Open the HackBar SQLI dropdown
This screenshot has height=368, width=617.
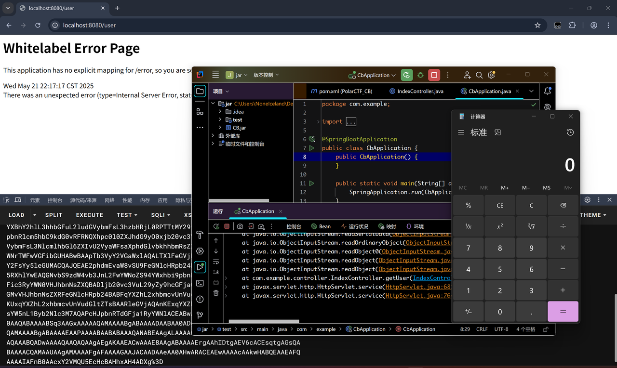click(161, 215)
